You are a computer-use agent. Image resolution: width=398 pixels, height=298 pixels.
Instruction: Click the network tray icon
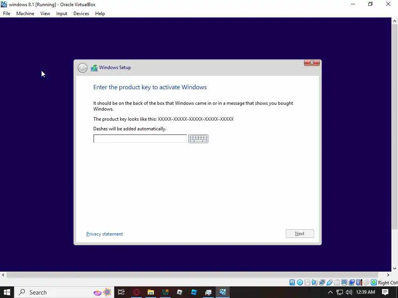340,292
